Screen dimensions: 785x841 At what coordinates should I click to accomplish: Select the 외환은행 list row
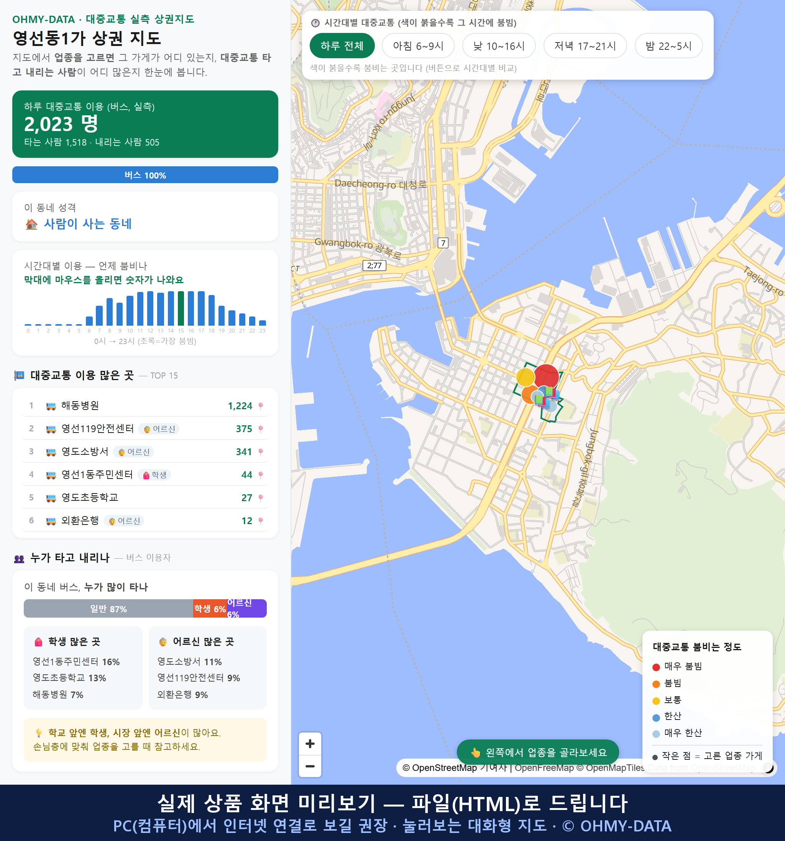[x=145, y=521]
